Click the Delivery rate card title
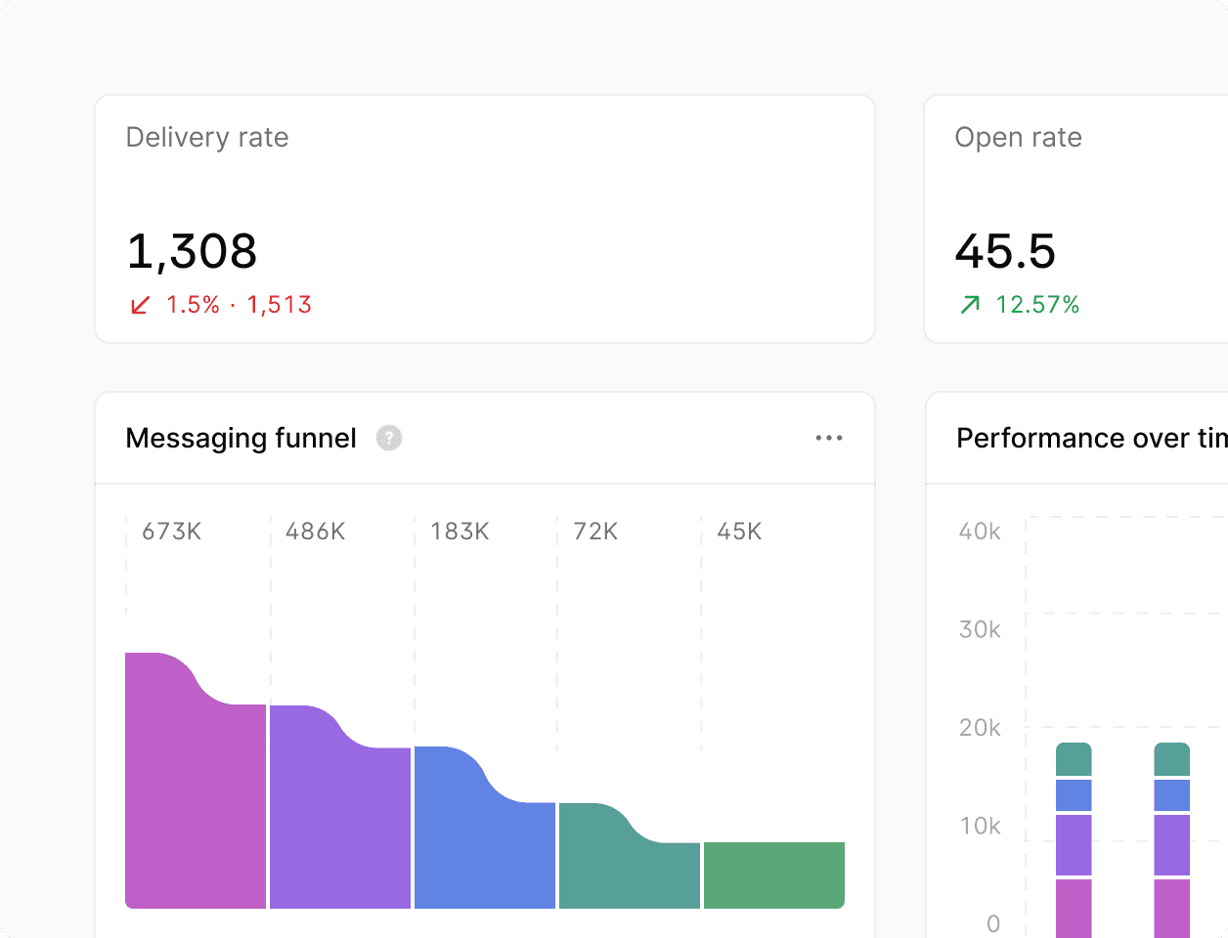This screenshot has width=1228, height=938. click(x=207, y=138)
